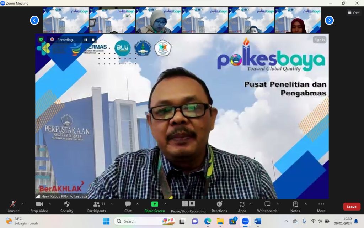Open meeting Notes
Screen dimensions: 364x228
point(295,207)
